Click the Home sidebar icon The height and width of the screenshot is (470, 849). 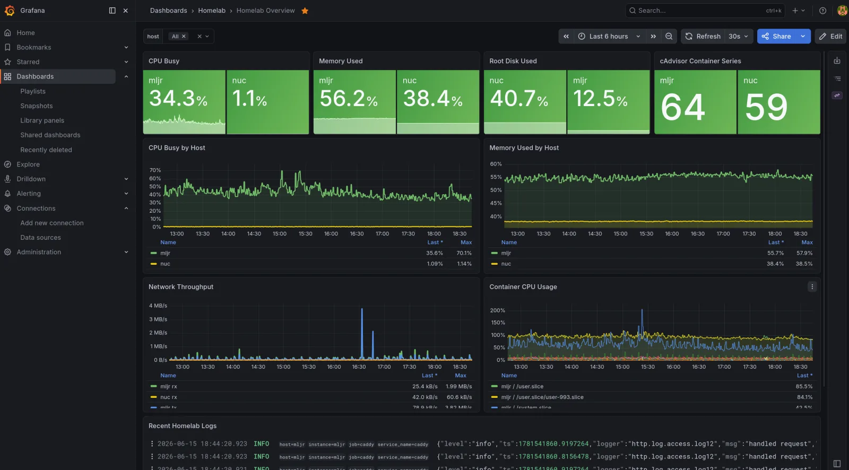point(7,33)
